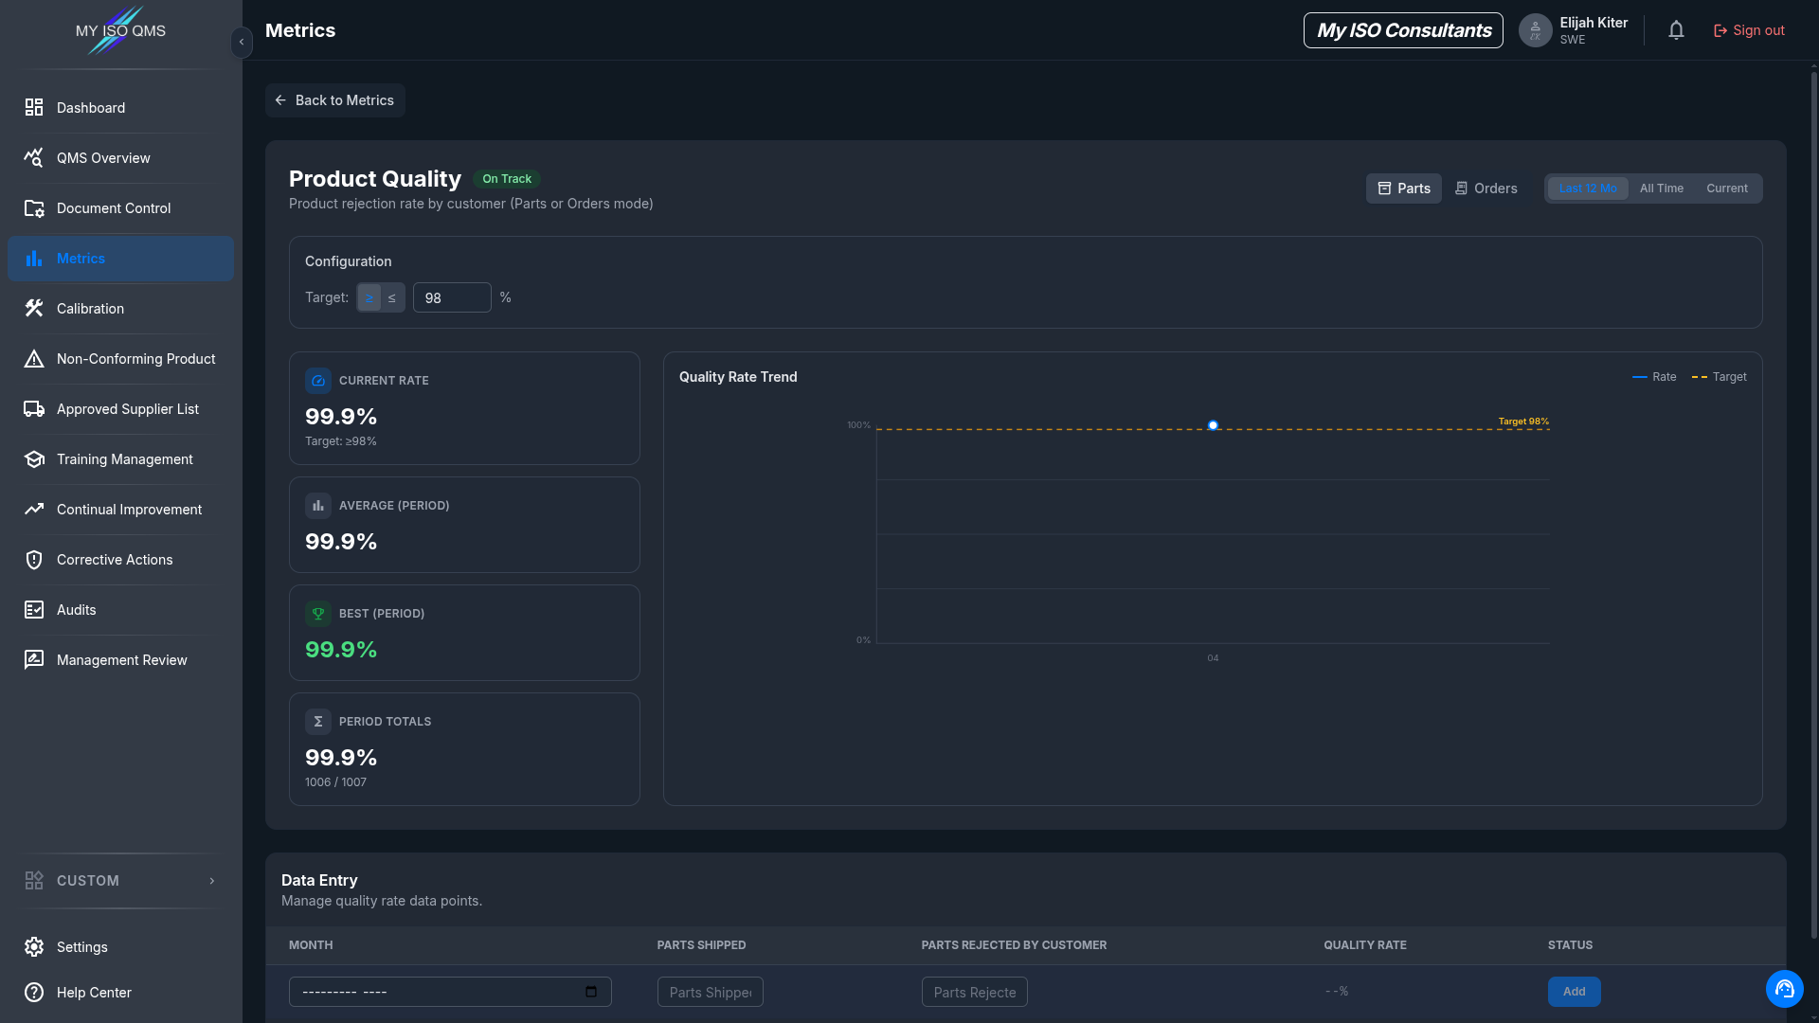This screenshot has height=1023, width=1819.
Task: Open the Audits section
Action: (x=121, y=610)
